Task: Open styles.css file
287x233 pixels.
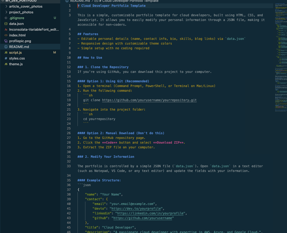Action: tap(17, 58)
